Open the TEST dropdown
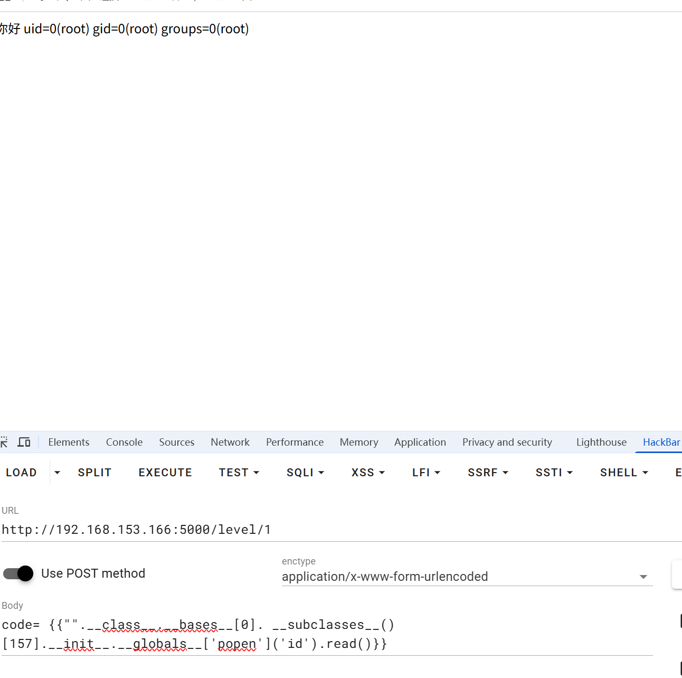This screenshot has height=678, width=682. coord(239,473)
